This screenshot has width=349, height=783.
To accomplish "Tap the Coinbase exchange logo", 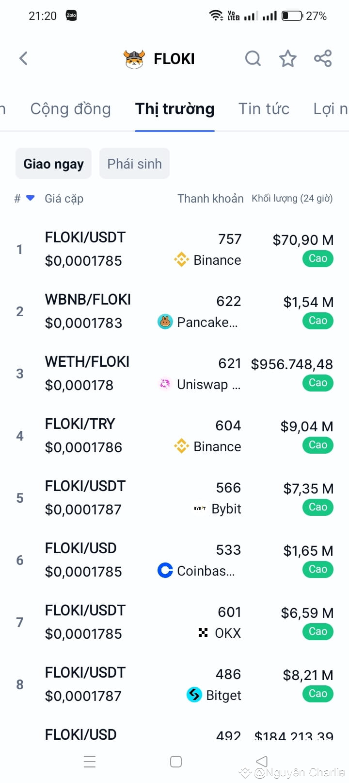I will [x=165, y=570].
